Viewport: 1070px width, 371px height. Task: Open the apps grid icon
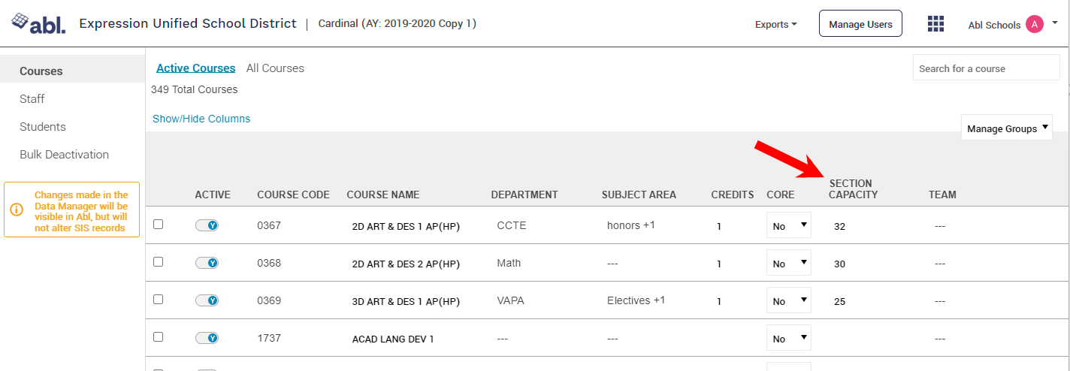click(935, 24)
